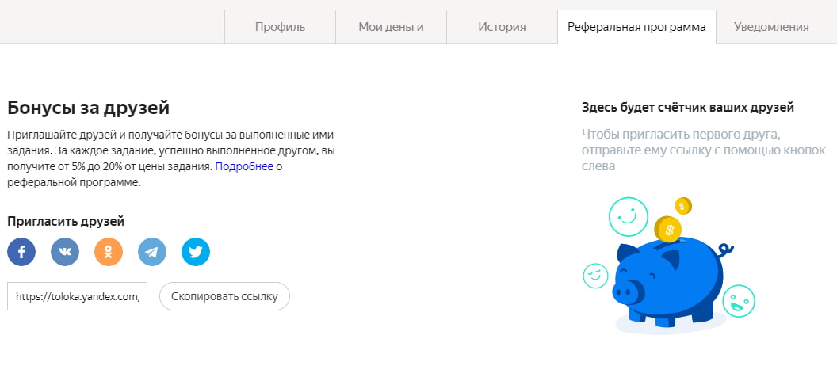Image resolution: width=837 pixels, height=377 pixels.
Task: Click the large gold dollar coin
Action: pyautogui.click(x=669, y=230)
